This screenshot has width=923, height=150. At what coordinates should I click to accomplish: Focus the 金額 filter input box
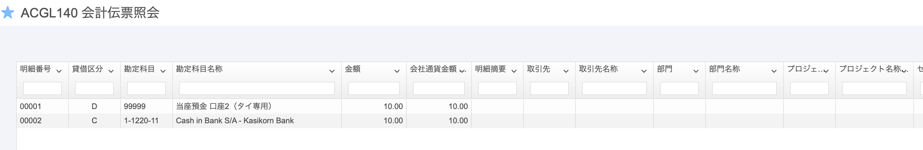[374, 88]
